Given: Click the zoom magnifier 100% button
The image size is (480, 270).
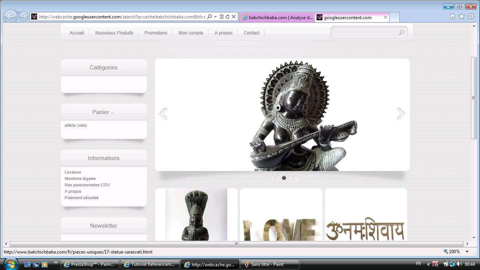Looking at the screenshot, I should click(x=452, y=252).
